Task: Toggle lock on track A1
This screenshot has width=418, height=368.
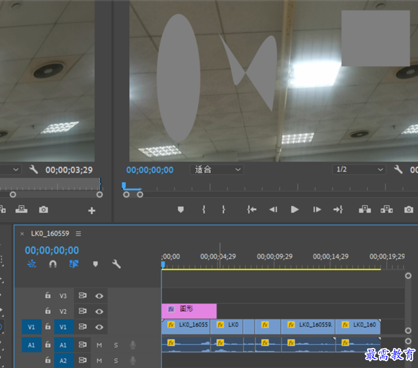Action: (48, 344)
